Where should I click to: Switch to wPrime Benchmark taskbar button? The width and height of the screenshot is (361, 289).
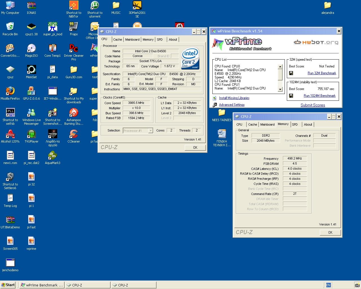pos(42,285)
